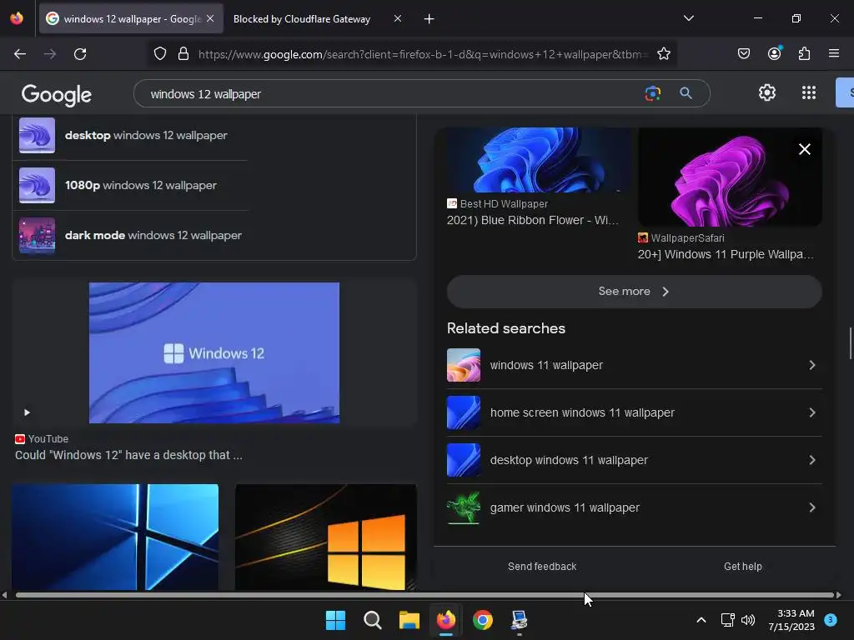Open the extensions puzzle icon
Screen dimensions: 854x640
804,53
